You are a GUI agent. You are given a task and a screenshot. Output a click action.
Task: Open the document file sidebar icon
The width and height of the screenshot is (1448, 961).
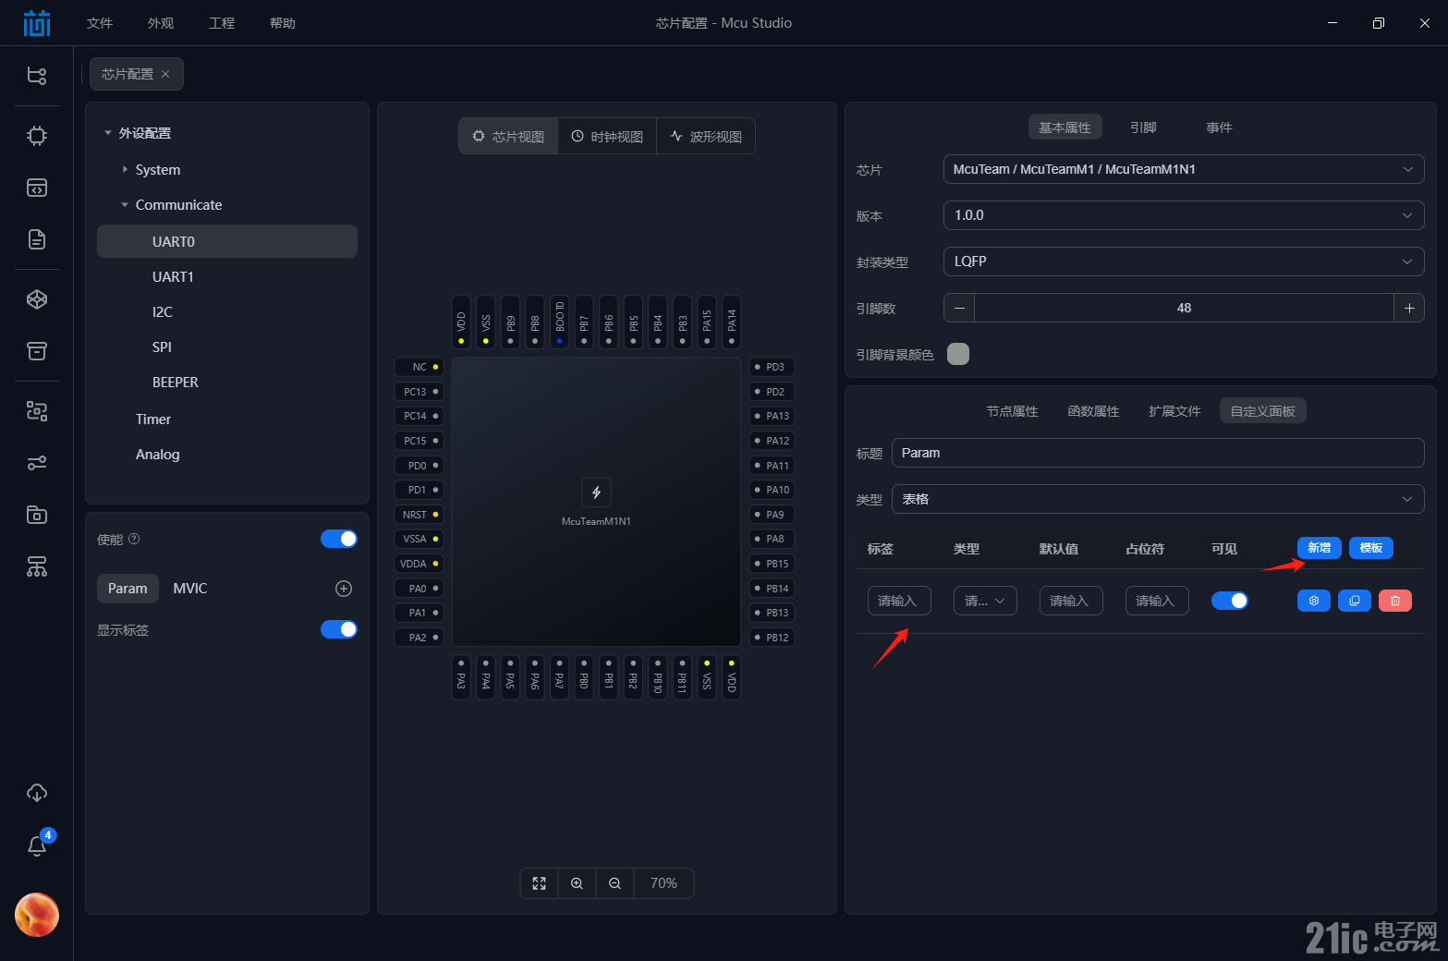point(37,239)
